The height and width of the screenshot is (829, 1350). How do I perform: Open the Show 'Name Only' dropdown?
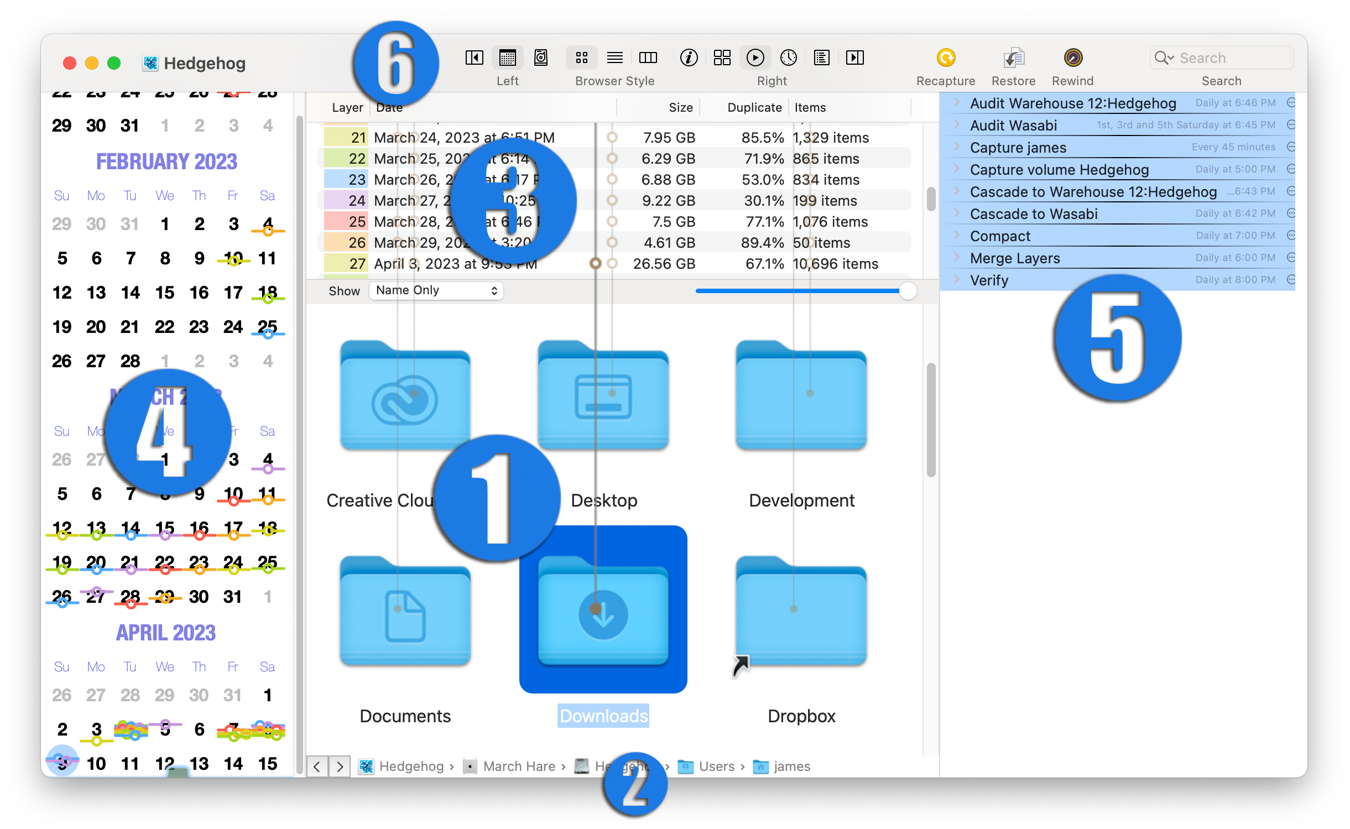click(x=436, y=290)
